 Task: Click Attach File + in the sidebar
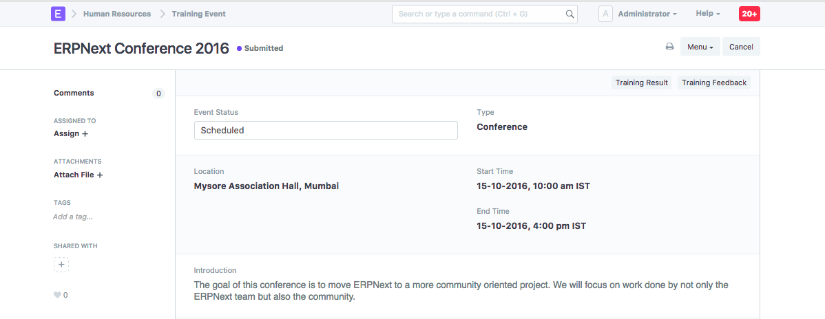click(78, 175)
